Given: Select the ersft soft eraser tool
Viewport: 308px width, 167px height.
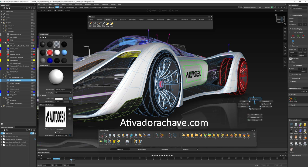Looking at the screenshot, I should point(107,24).
